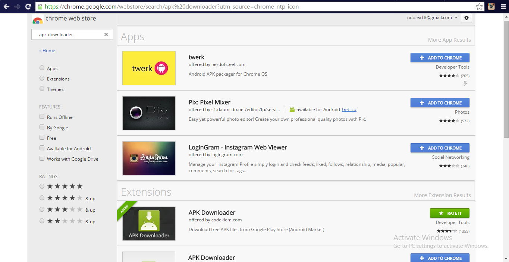Clear the search box with X icon
The width and height of the screenshot is (509, 262).
point(106,34)
